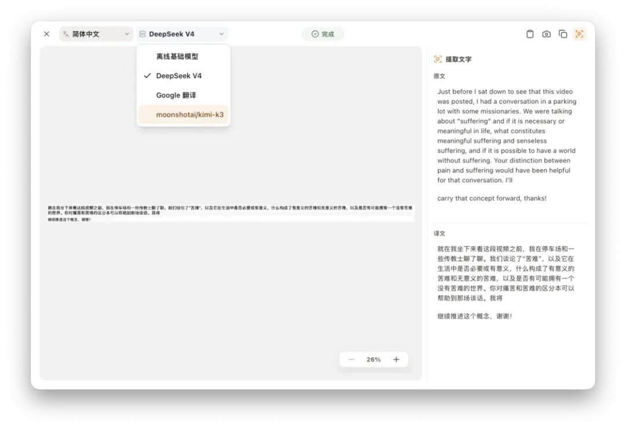This screenshot has height=430, width=626.
Task: Click the line 'carry that concept forward, thanks!'
Action: coord(492,198)
